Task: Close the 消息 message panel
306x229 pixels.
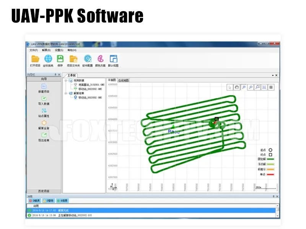Action: pos(277,197)
